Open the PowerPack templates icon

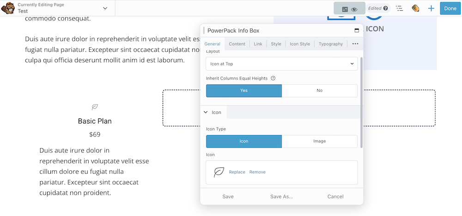pos(415,8)
